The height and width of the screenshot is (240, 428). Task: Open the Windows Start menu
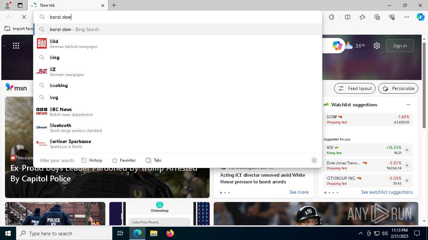8,233
